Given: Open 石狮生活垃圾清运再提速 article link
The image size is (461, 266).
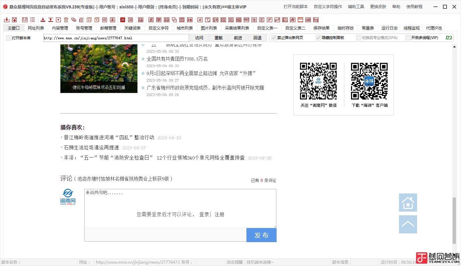Looking at the screenshot, I should click(x=91, y=147).
